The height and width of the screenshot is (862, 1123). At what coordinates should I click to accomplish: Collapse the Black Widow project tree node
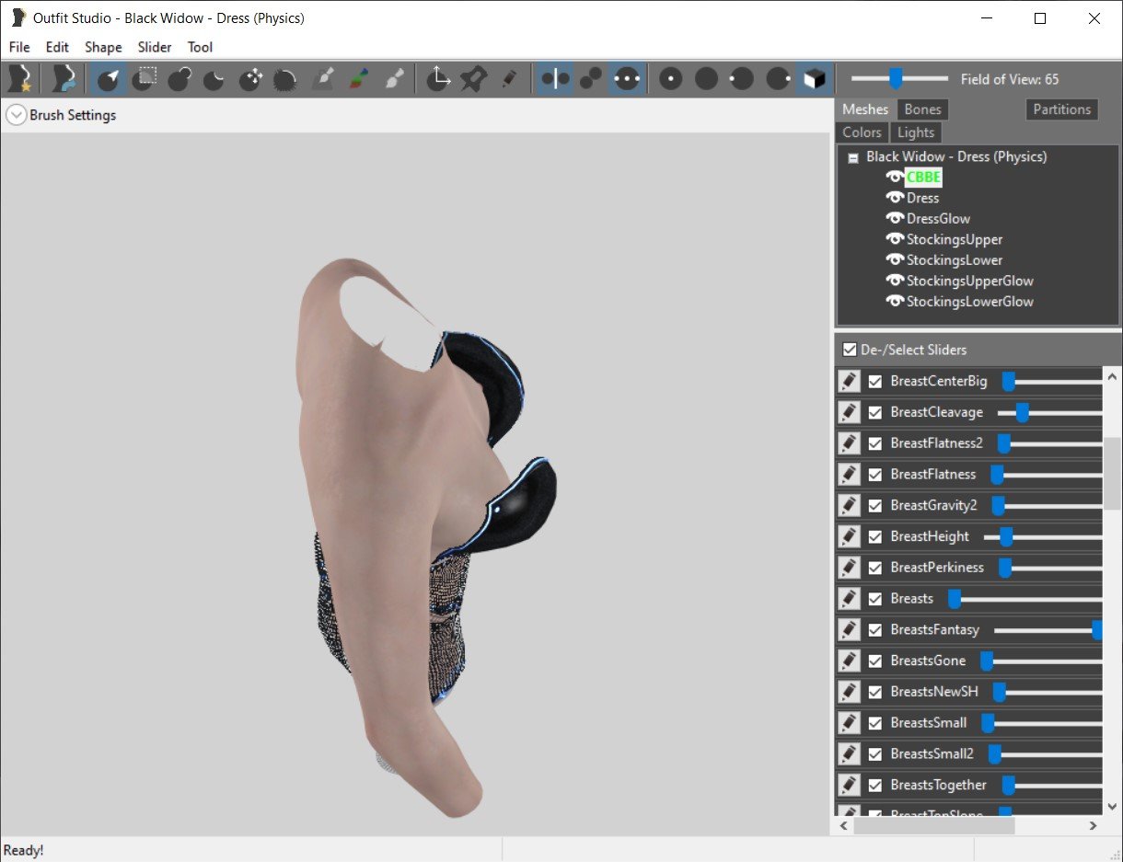coord(853,157)
